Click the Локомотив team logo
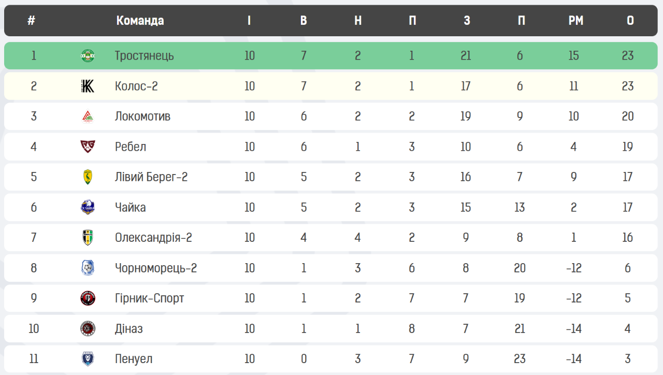The width and height of the screenshot is (663, 375). pos(88,117)
